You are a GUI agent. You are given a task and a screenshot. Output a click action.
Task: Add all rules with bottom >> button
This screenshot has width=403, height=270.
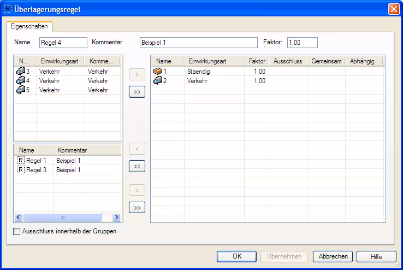point(137,207)
